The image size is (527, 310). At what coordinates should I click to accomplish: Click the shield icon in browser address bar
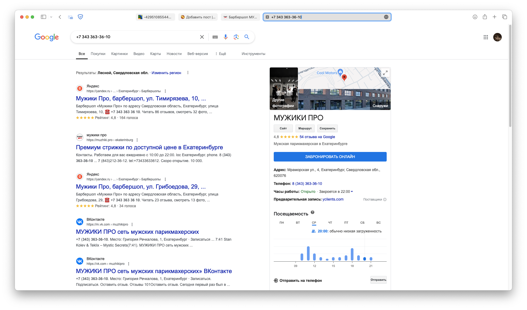tap(81, 17)
